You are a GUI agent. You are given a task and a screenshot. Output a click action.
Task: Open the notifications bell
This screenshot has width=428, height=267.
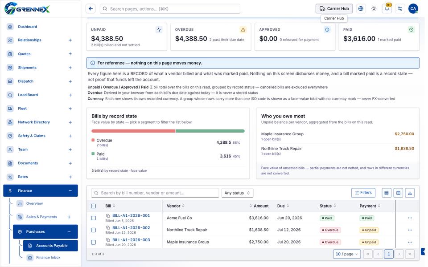(387, 9)
